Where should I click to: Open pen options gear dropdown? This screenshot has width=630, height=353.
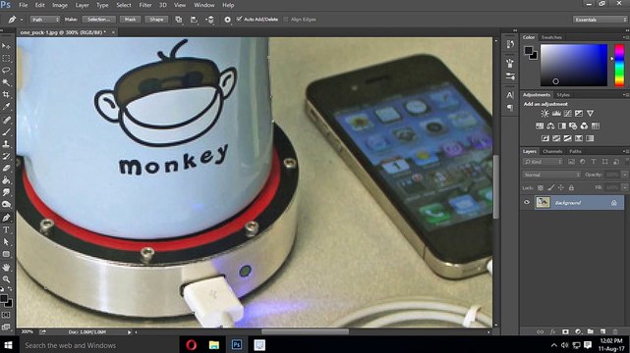point(227,20)
